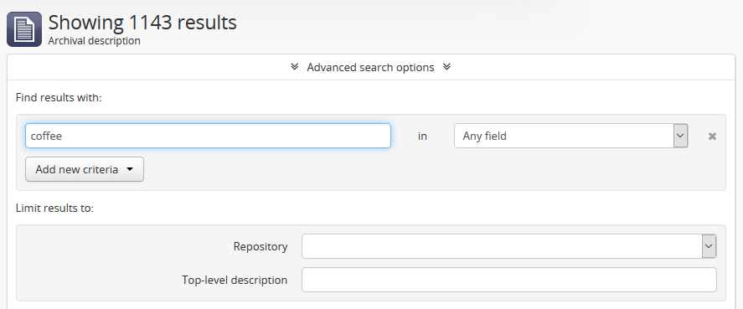Collapse Advanced search options header

pyautogui.click(x=370, y=67)
